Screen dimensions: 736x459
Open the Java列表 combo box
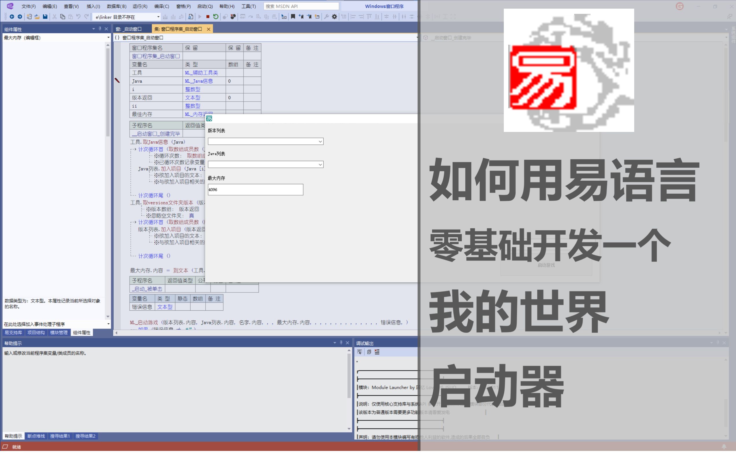click(320, 165)
